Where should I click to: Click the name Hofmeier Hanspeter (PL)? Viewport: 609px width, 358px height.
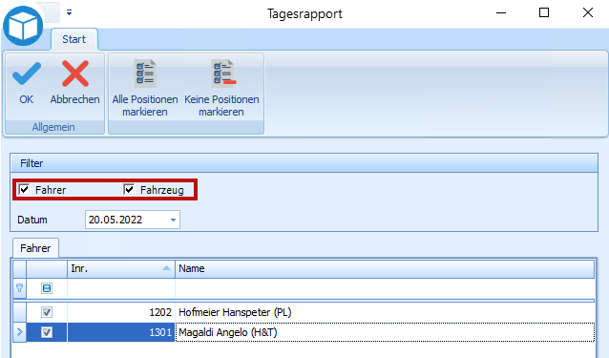pyautogui.click(x=235, y=312)
